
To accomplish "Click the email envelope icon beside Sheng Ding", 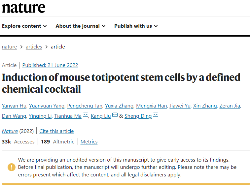I will [156, 115].
